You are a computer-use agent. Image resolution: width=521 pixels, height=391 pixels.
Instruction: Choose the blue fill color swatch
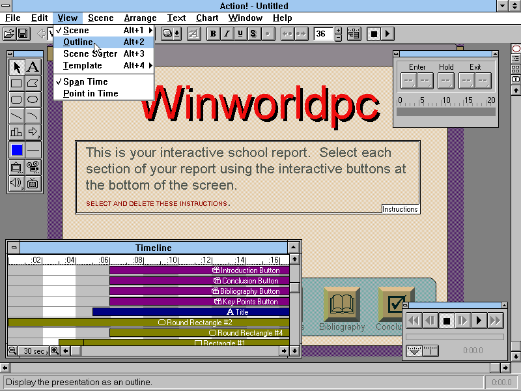(17, 150)
